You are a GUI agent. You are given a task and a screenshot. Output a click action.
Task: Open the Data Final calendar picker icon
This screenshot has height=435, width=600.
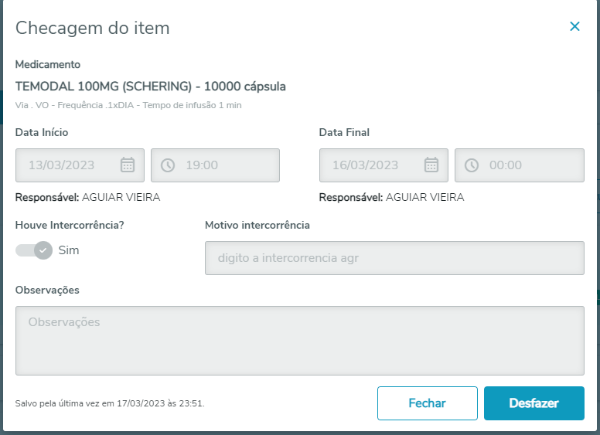[x=431, y=165]
